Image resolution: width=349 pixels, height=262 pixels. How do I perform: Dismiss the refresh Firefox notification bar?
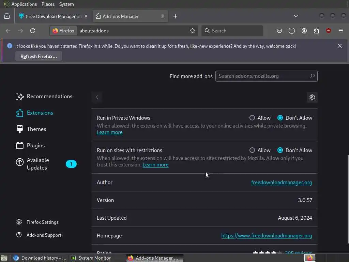pyautogui.click(x=340, y=46)
